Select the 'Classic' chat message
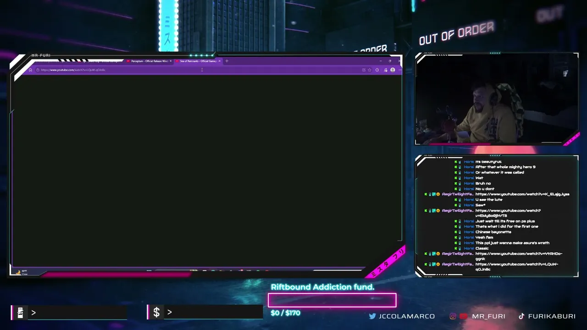Viewport: 587px width, 330px height. [x=482, y=248]
